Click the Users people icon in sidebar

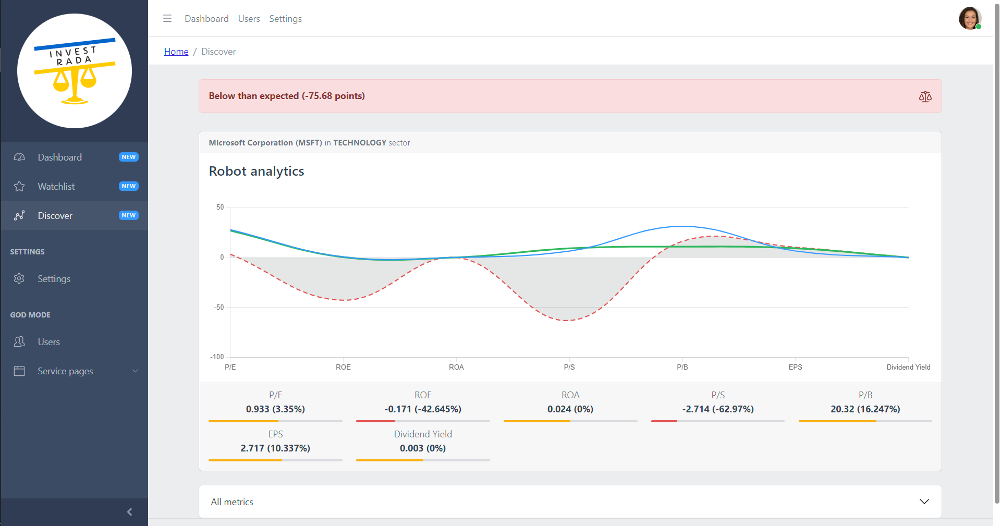[x=19, y=341]
